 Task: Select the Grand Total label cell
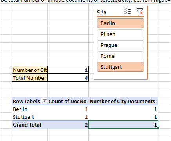[30, 125]
